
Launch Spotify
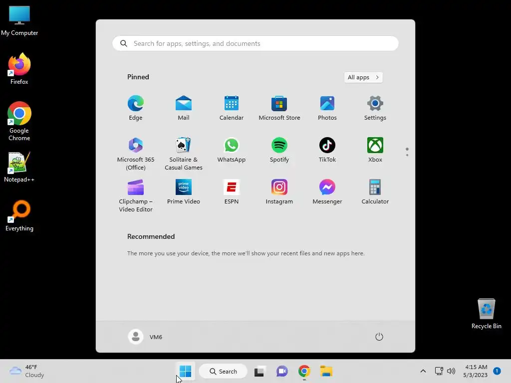[279, 150]
